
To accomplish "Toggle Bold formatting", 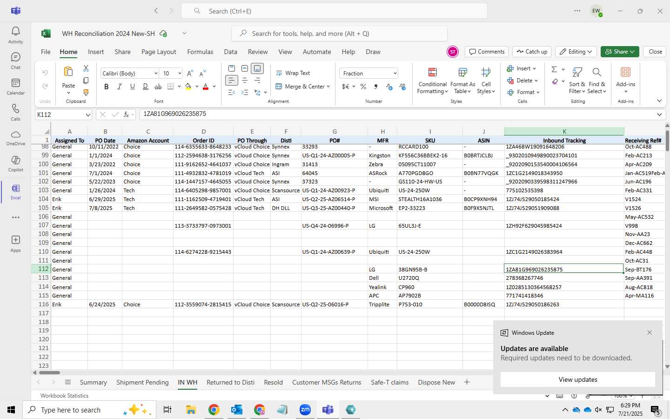I will (107, 87).
